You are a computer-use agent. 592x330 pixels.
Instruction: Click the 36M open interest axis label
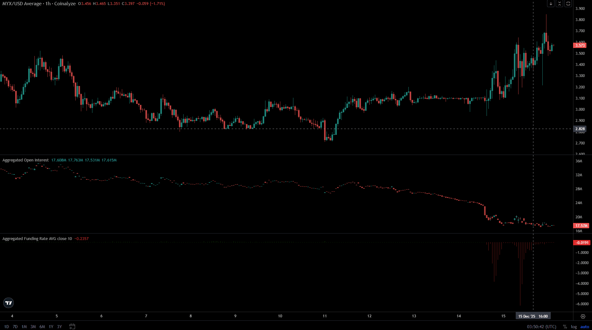(579, 161)
